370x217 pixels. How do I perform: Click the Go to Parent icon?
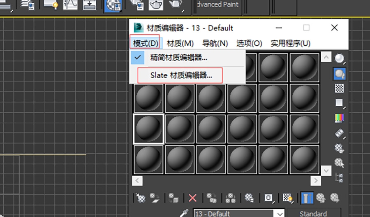321,198
